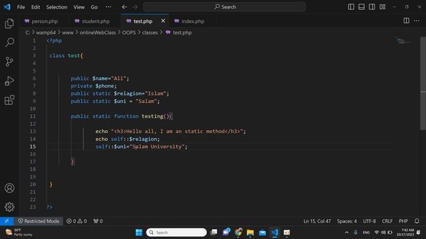
Task: Click Restricted Mode in status bar
Action: coord(39,221)
